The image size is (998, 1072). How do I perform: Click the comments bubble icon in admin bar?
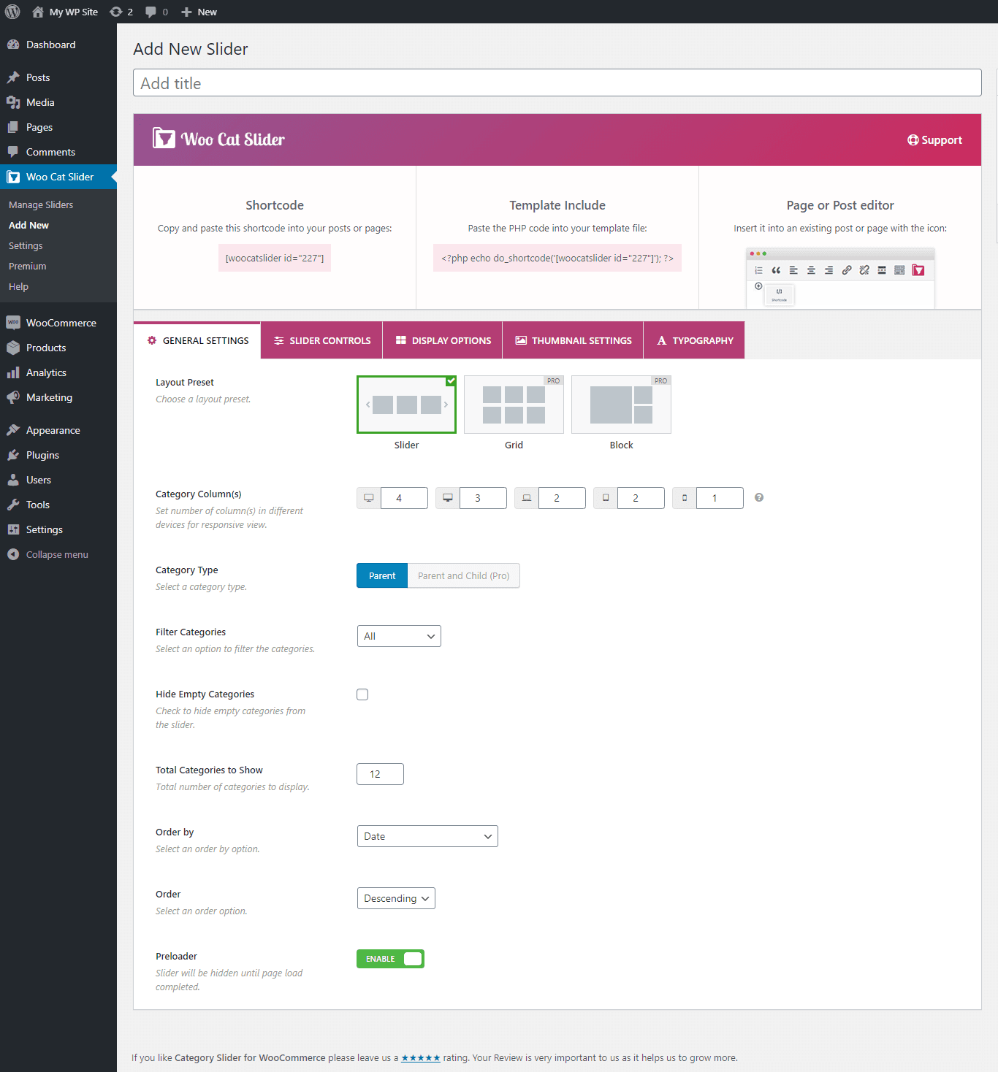point(151,12)
